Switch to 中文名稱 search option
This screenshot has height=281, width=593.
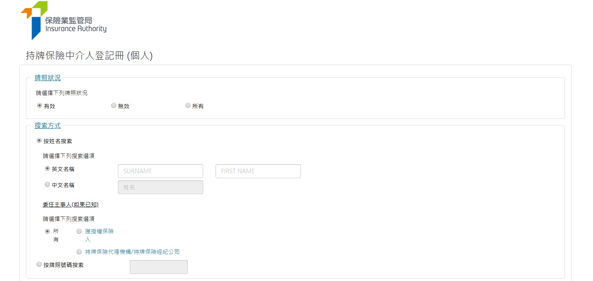point(47,184)
